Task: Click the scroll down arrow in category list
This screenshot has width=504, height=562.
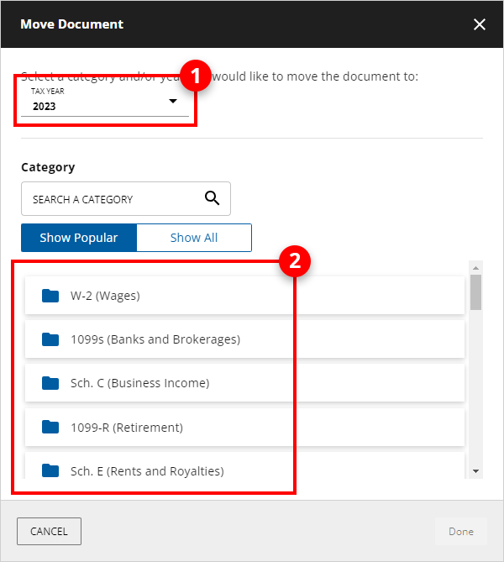Action: point(476,471)
